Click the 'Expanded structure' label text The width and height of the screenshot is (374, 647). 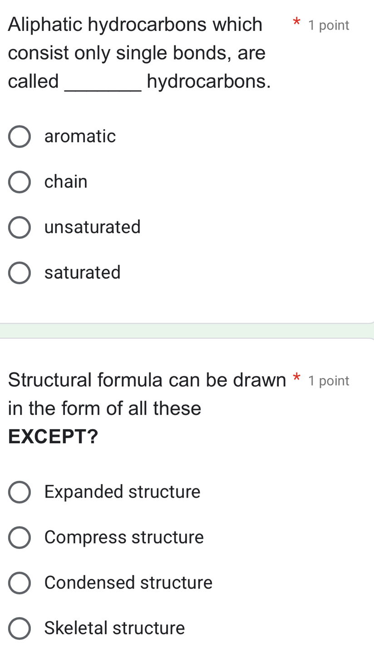[x=123, y=492]
